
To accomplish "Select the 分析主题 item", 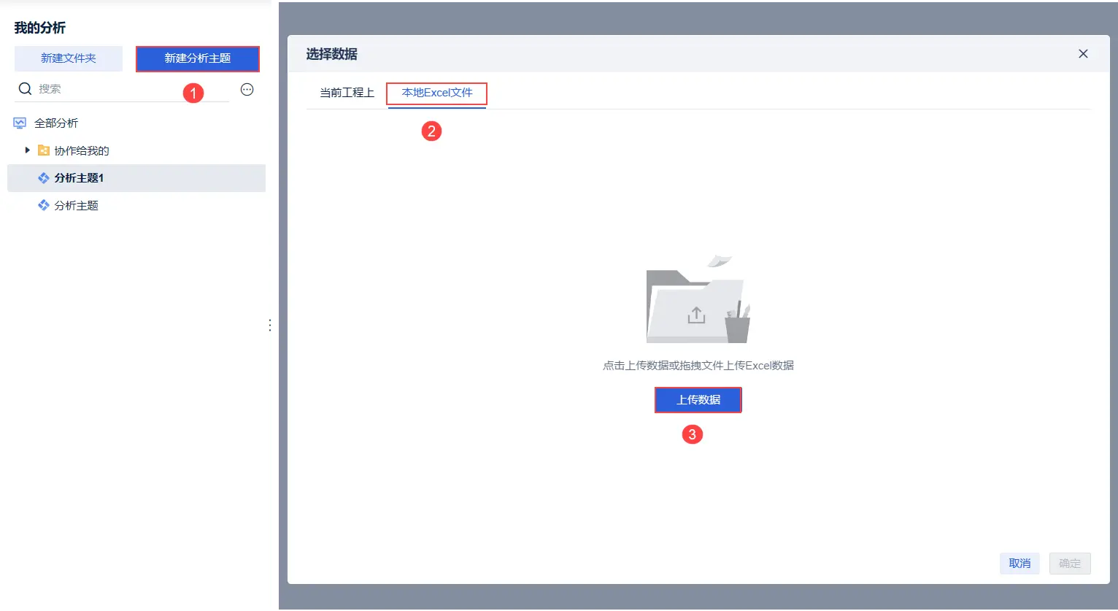I will point(136,206).
